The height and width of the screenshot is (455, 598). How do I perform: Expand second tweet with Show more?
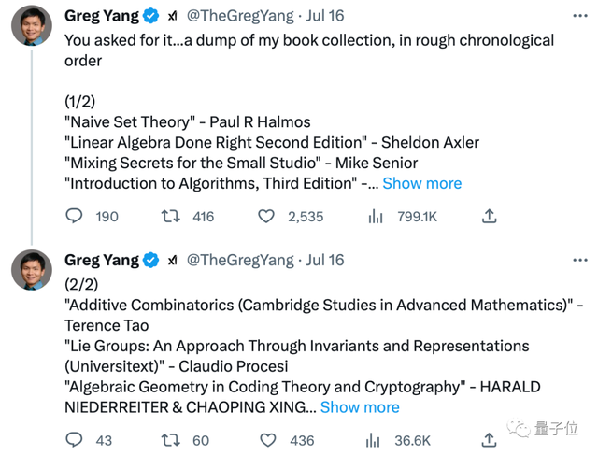[x=360, y=407]
